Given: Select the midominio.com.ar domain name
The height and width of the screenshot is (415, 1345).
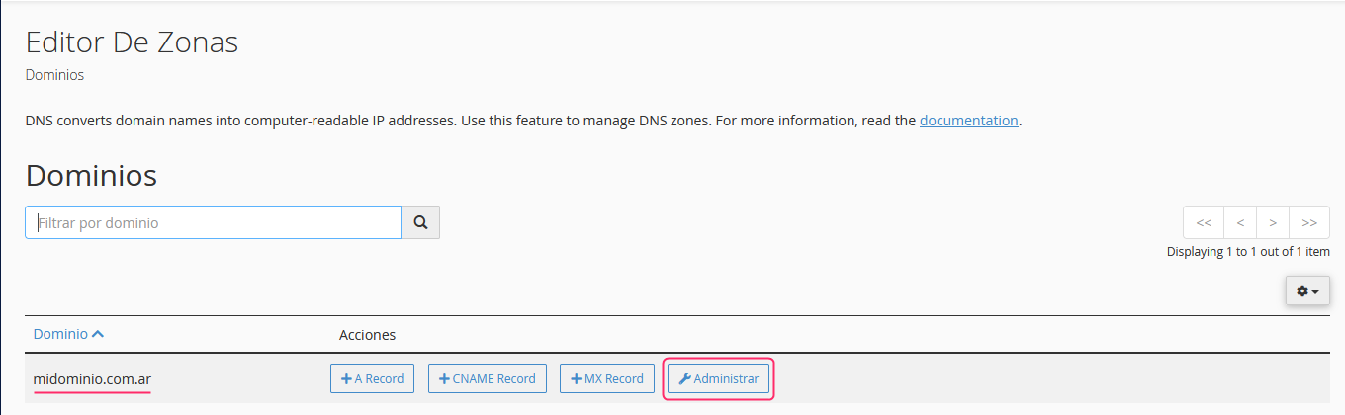Looking at the screenshot, I should (92, 378).
